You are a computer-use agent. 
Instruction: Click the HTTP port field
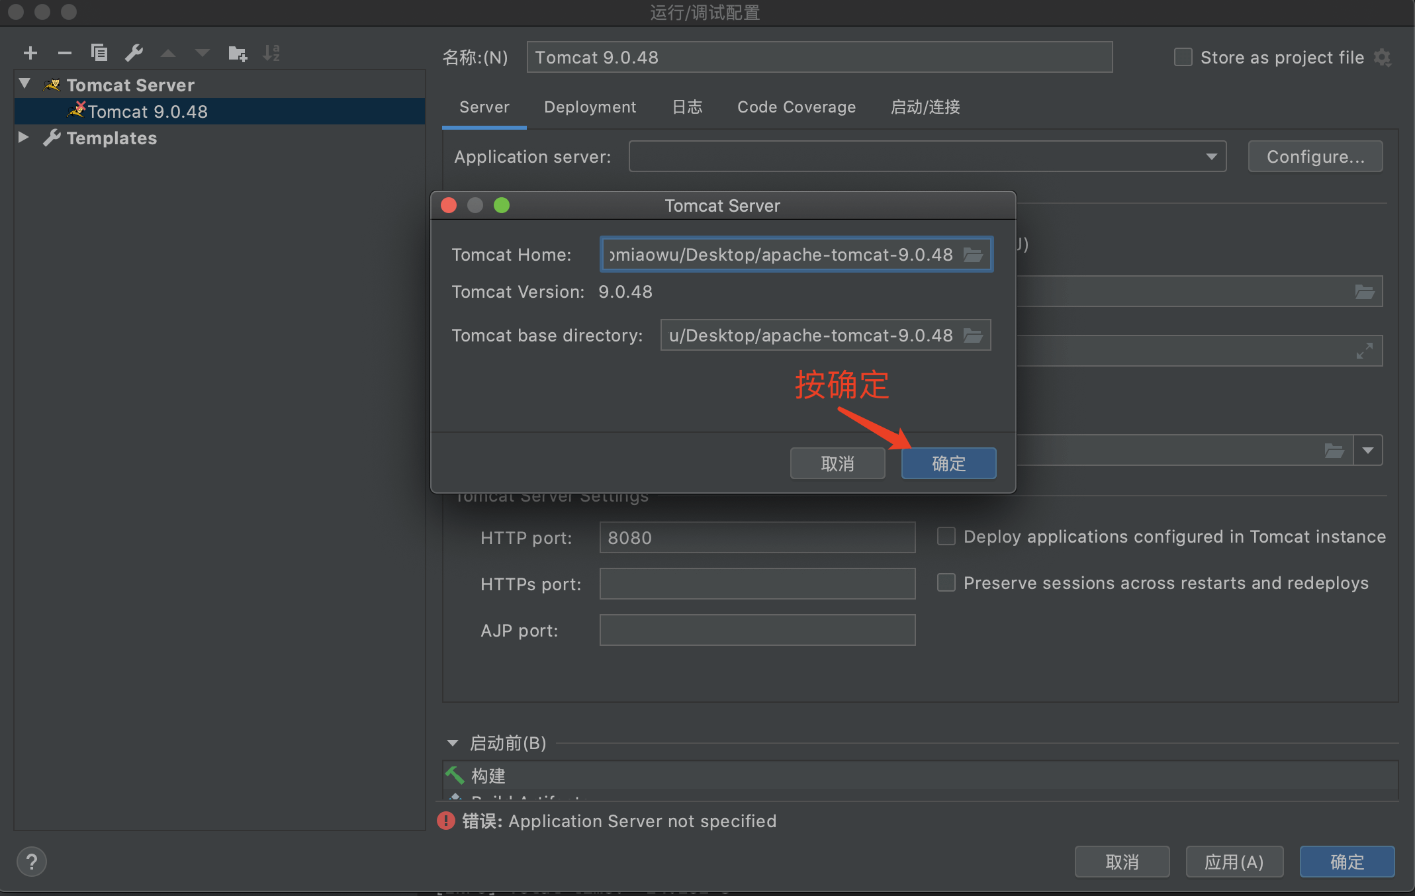[757, 537]
